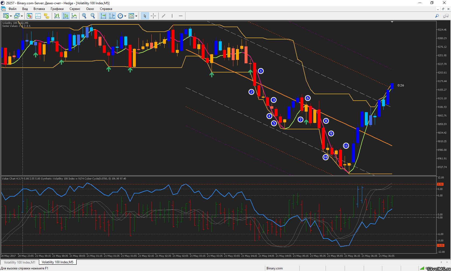This screenshot has width=451, height=271.
Task: Expand the chart templates dropdown arrow
Action: [x=136, y=16]
